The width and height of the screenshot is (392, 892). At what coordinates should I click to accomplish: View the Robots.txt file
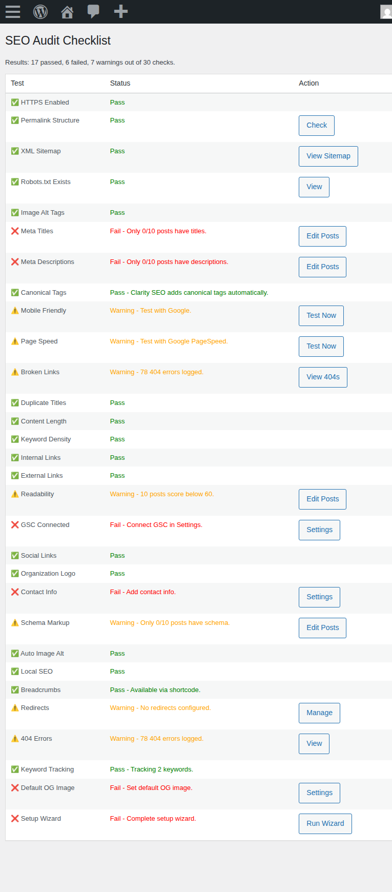tap(314, 187)
